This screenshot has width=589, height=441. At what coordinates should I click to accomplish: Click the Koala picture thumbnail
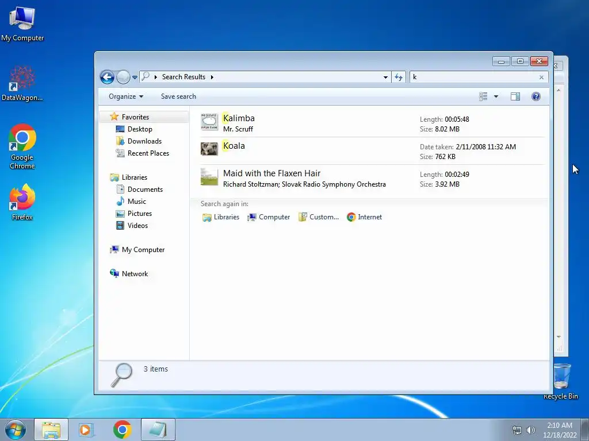[x=209, y=149]
